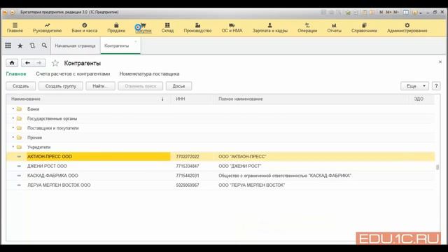The image size is (448, 252).
Task: Sort by Наименование column header
Action: tap(88, 99)
